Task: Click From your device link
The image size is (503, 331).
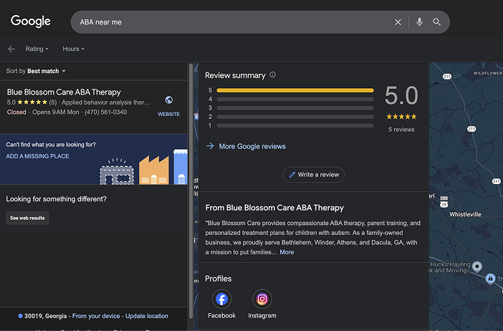Action: click(96, 316)
